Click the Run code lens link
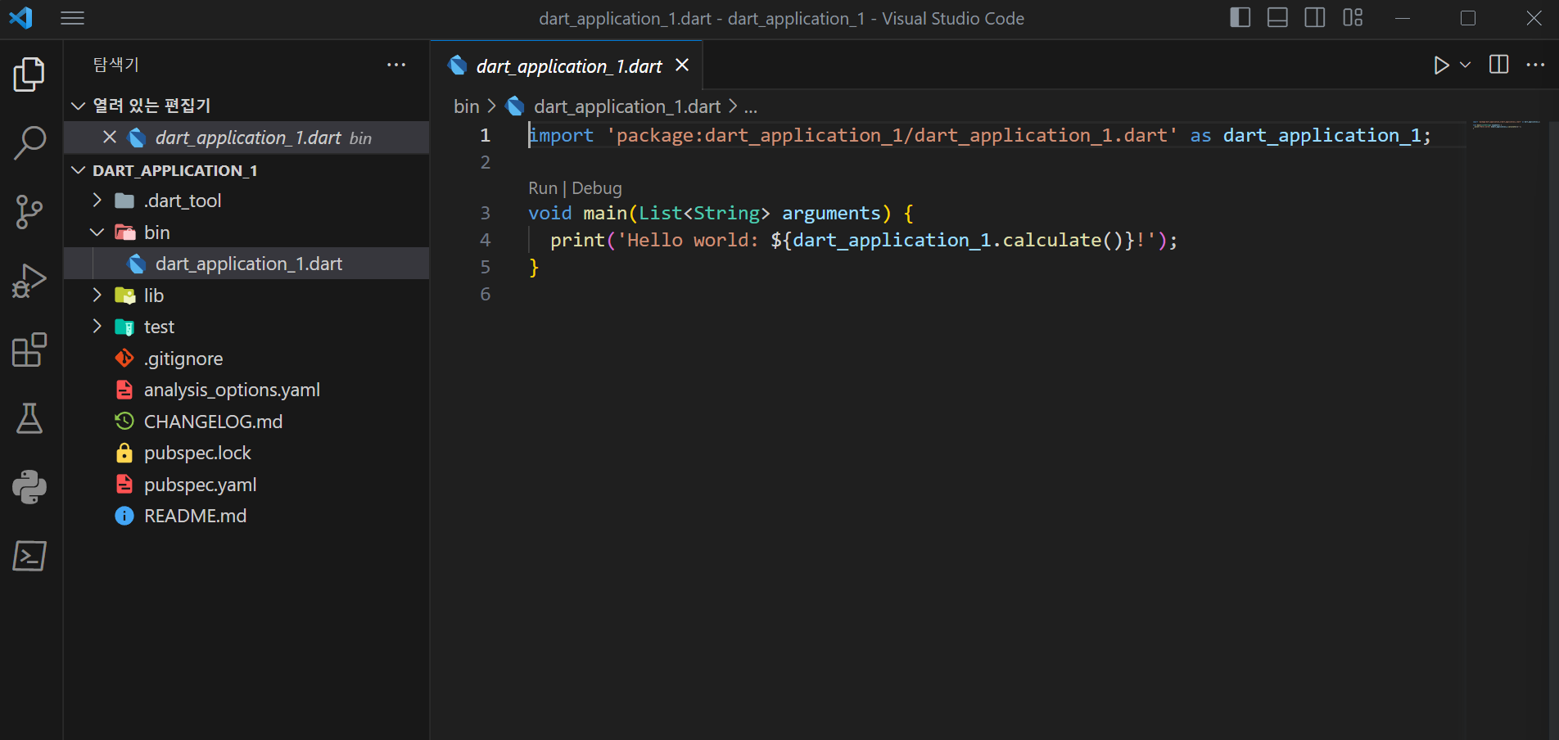This screenshot has width=1559, height=740. point(542,188)
